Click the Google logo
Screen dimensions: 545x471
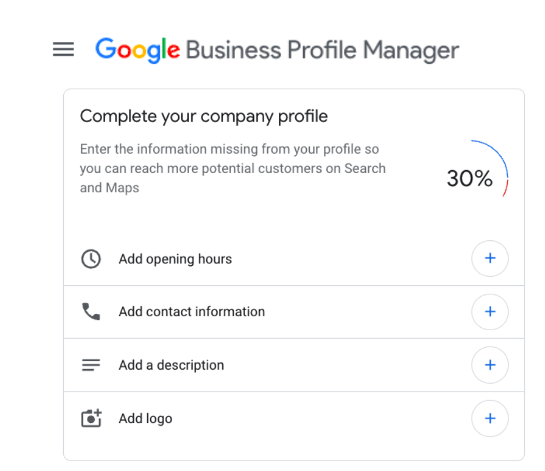pyautogui.click(x=136, y=50)
